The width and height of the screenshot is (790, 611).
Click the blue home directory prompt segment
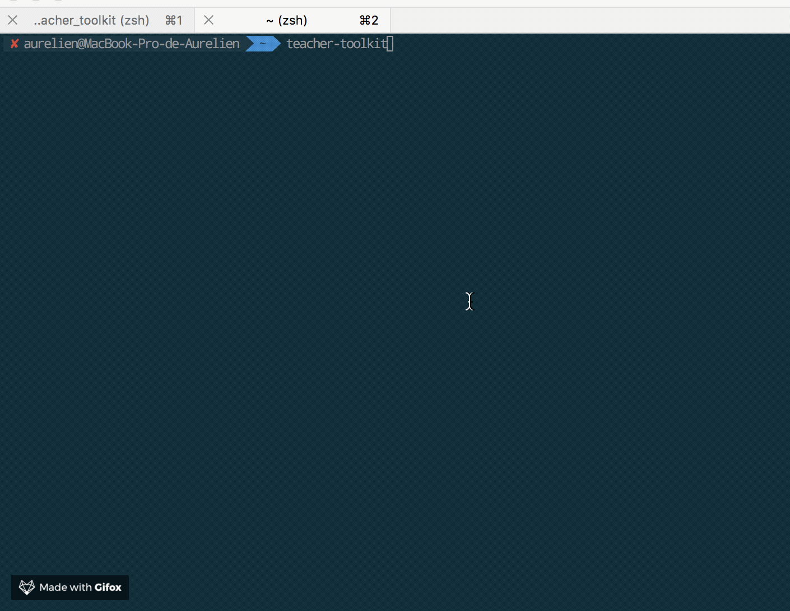click(x=263, y=44)
